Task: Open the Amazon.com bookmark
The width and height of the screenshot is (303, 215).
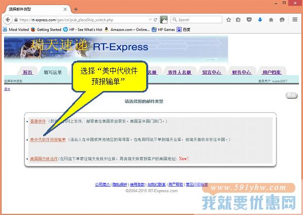Action: [x=127, y=29]
